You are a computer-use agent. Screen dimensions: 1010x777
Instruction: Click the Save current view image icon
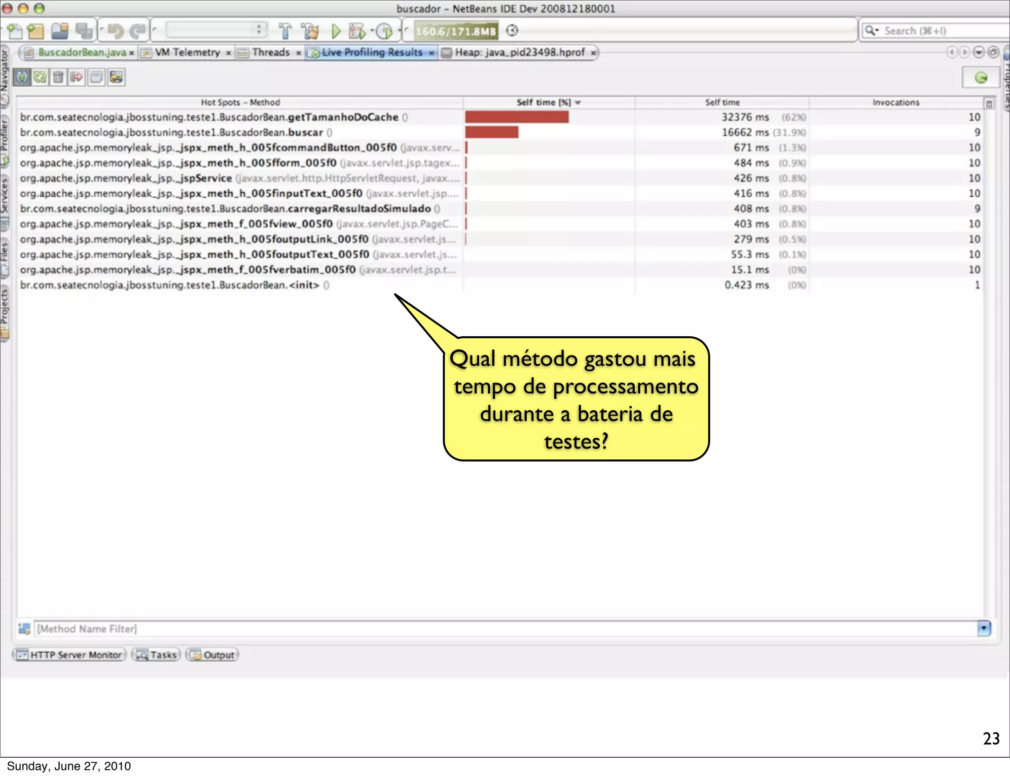[116, 77]
